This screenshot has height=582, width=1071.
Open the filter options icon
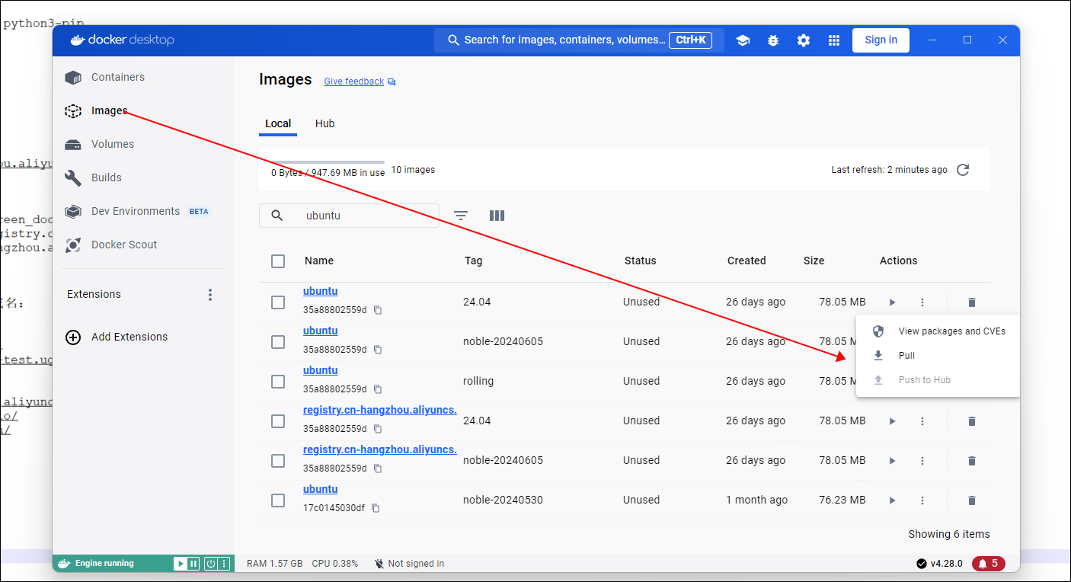pyautogui.click(x=461, y=216)
